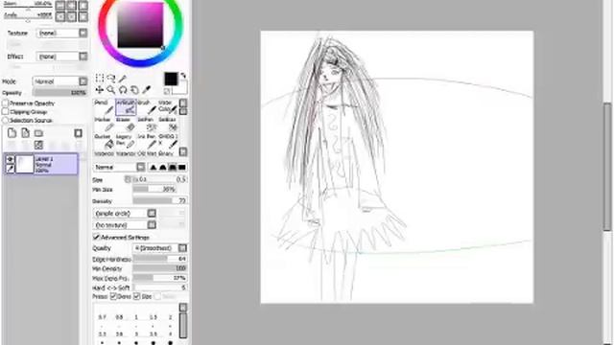The height and width of the screenshot is (345, 614).
Task: Select the Zoom magnifier tool
Action: 111,90
